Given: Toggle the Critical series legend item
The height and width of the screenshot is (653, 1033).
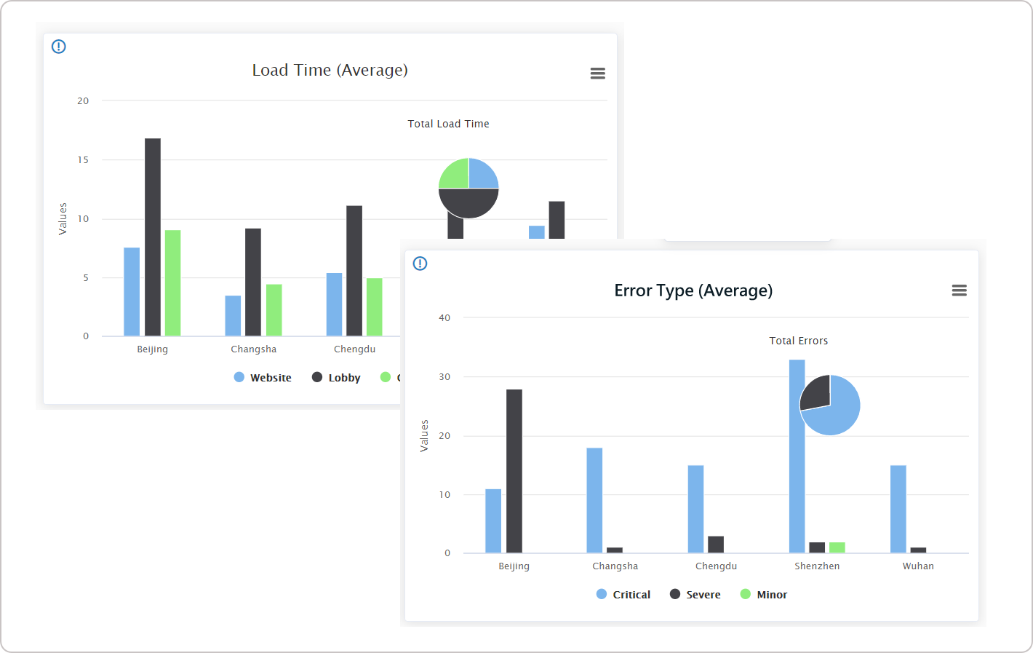Looking at the screenshot, I should pyautogui.click(x=623, y=594).
